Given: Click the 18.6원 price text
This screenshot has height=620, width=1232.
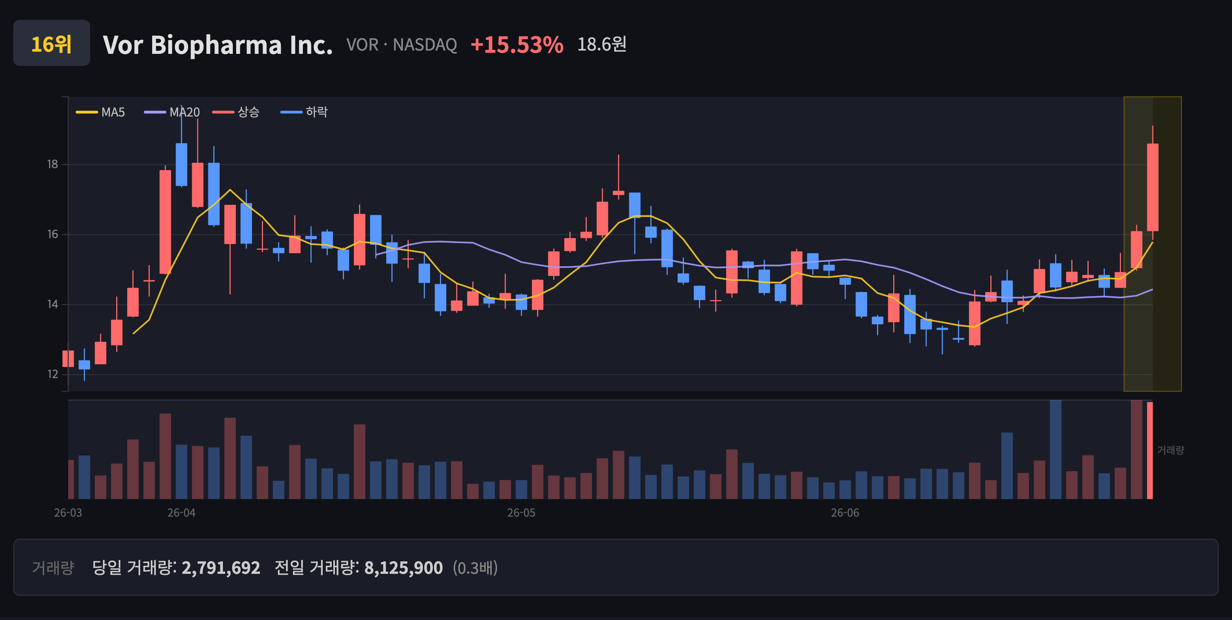Looking at the screenshot, I should [602, 44].
